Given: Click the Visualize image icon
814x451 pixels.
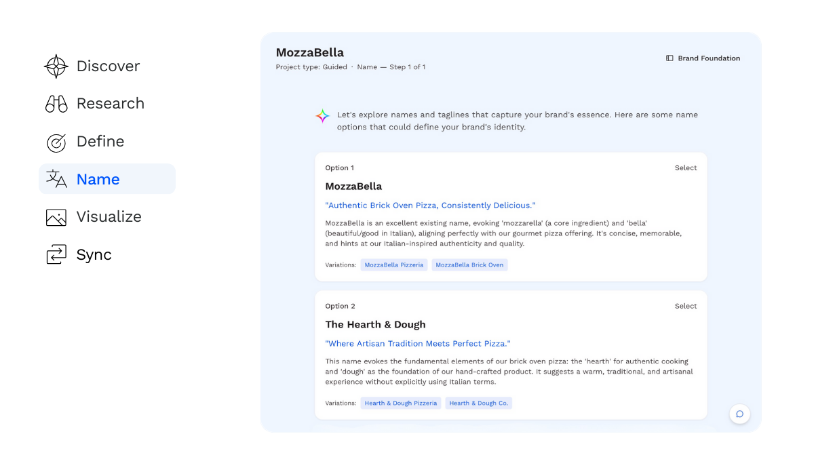Looking at the screenshot, I should click(56, 217).
